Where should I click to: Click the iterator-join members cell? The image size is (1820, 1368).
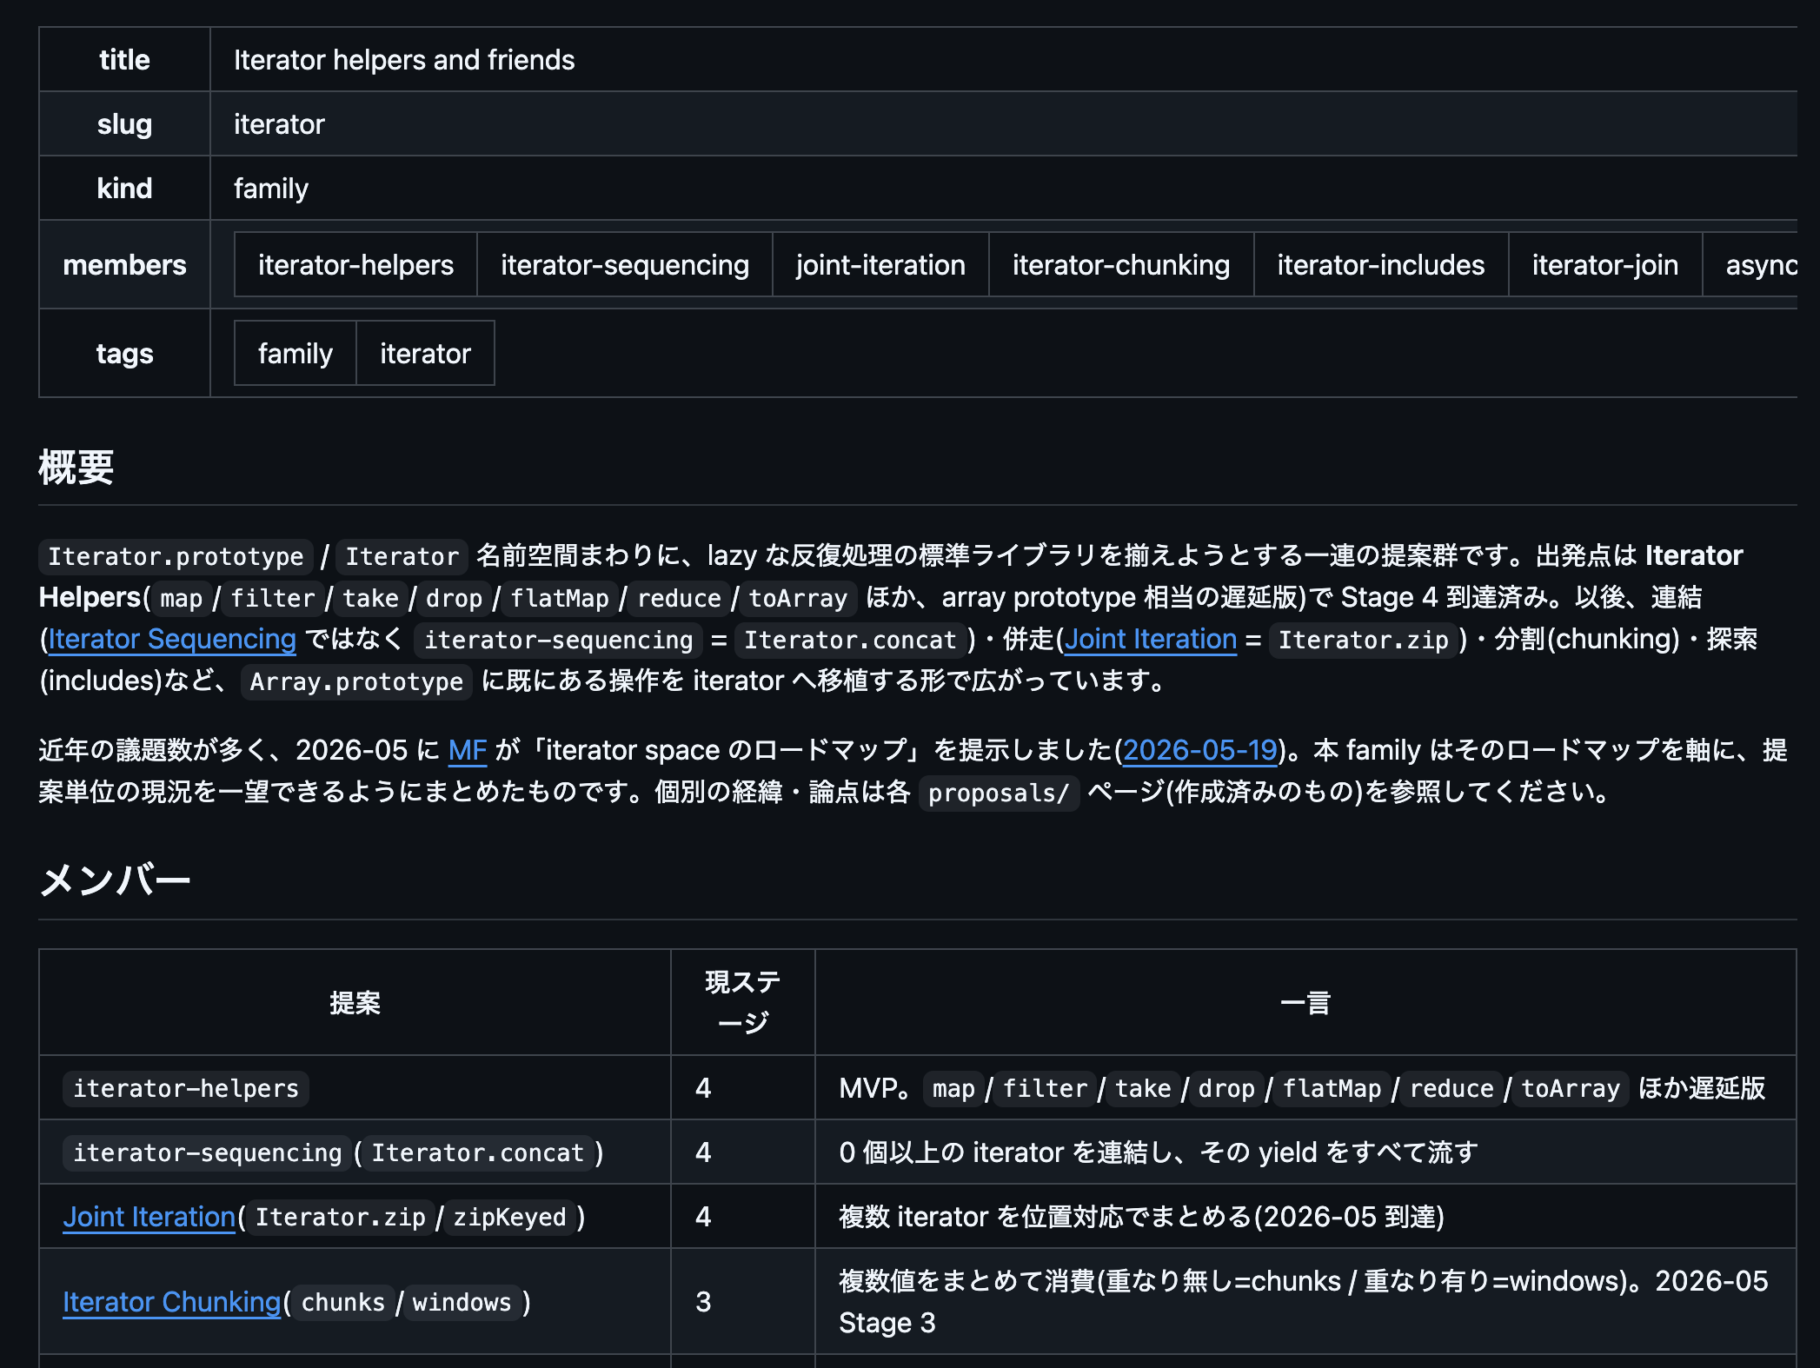coord(1605,264)
